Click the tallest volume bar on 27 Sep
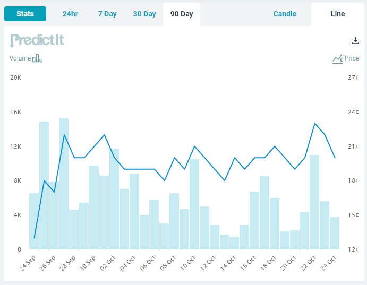Screen dimensions: 367x285 (x=64, y=183)
